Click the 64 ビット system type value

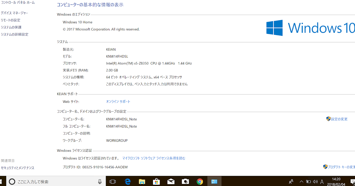click(x=144, y=77)
